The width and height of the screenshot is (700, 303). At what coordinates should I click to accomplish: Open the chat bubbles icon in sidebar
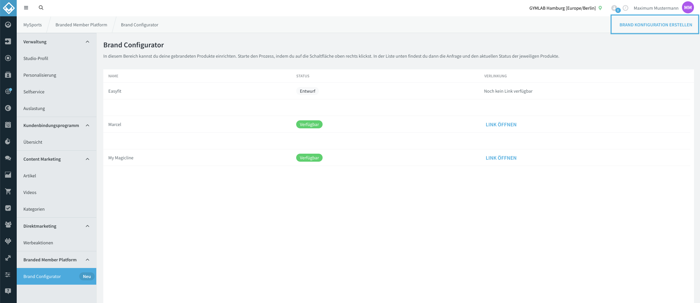(8, 158)
